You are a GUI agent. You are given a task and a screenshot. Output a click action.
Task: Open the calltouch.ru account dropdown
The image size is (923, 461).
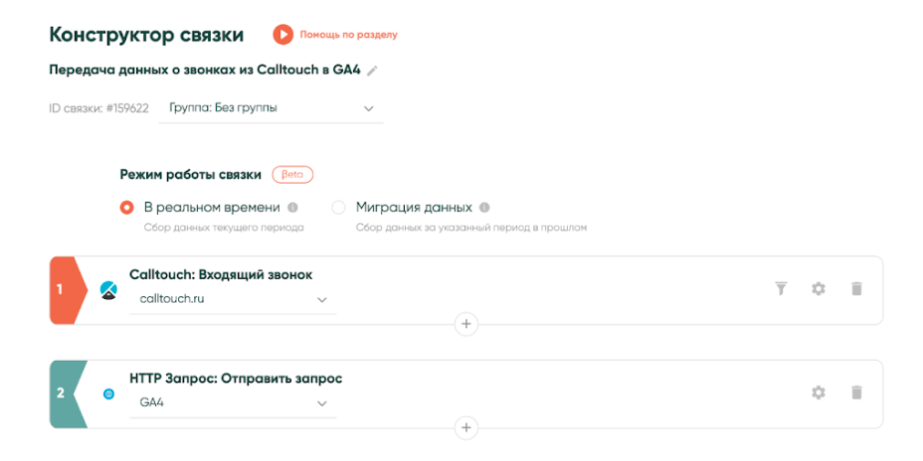tap(233, 298)
